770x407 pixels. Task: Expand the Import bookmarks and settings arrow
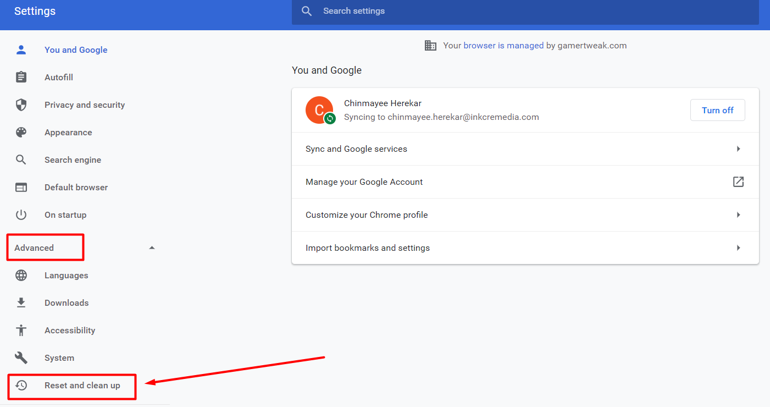(x=739, y=248)
